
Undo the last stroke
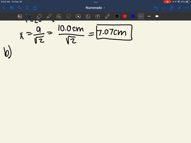click(156, 8)
